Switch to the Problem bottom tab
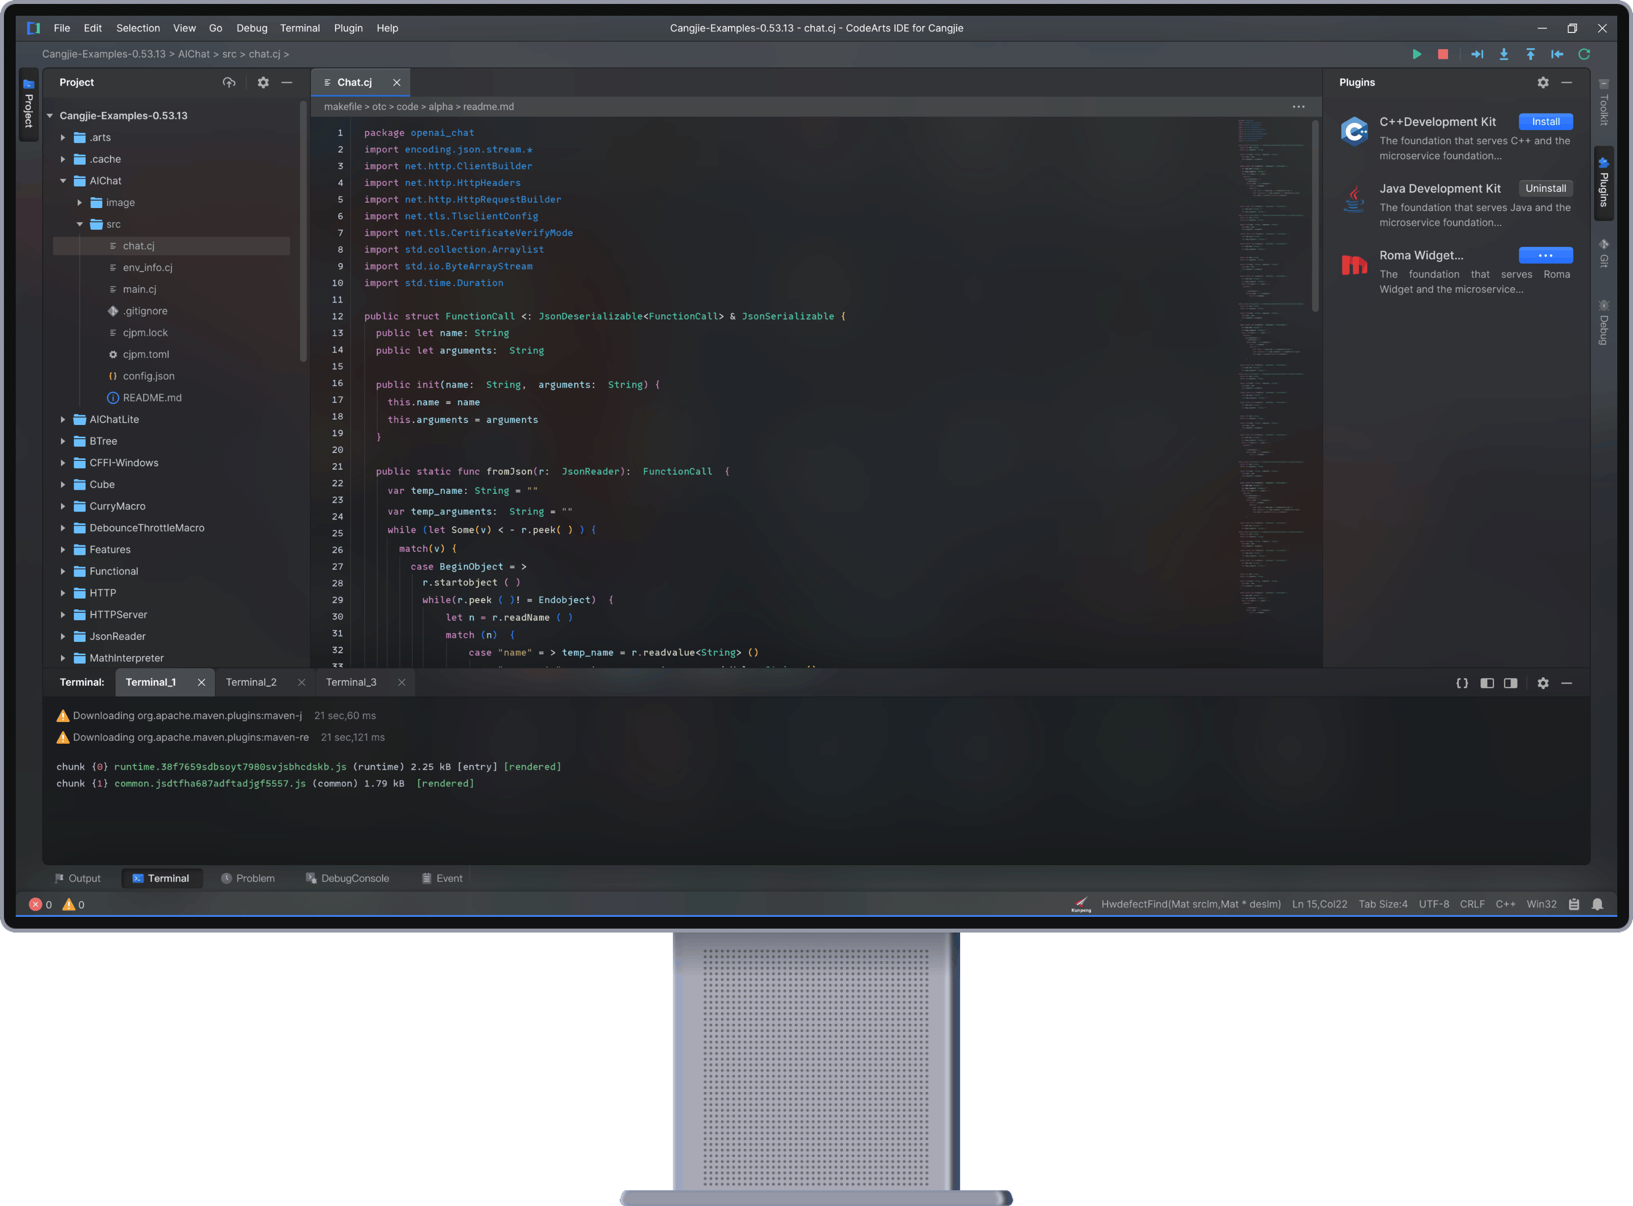The width and height of the screenshot is (1633, 1206). click(x=247, y=879)
